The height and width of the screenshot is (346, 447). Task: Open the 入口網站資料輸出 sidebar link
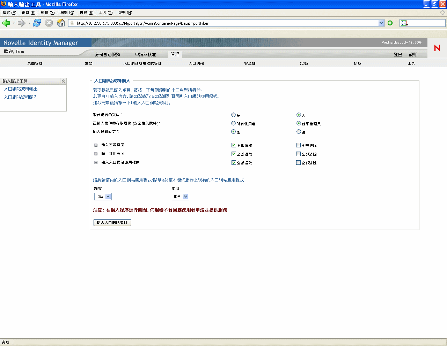click(x=21, y=89)
